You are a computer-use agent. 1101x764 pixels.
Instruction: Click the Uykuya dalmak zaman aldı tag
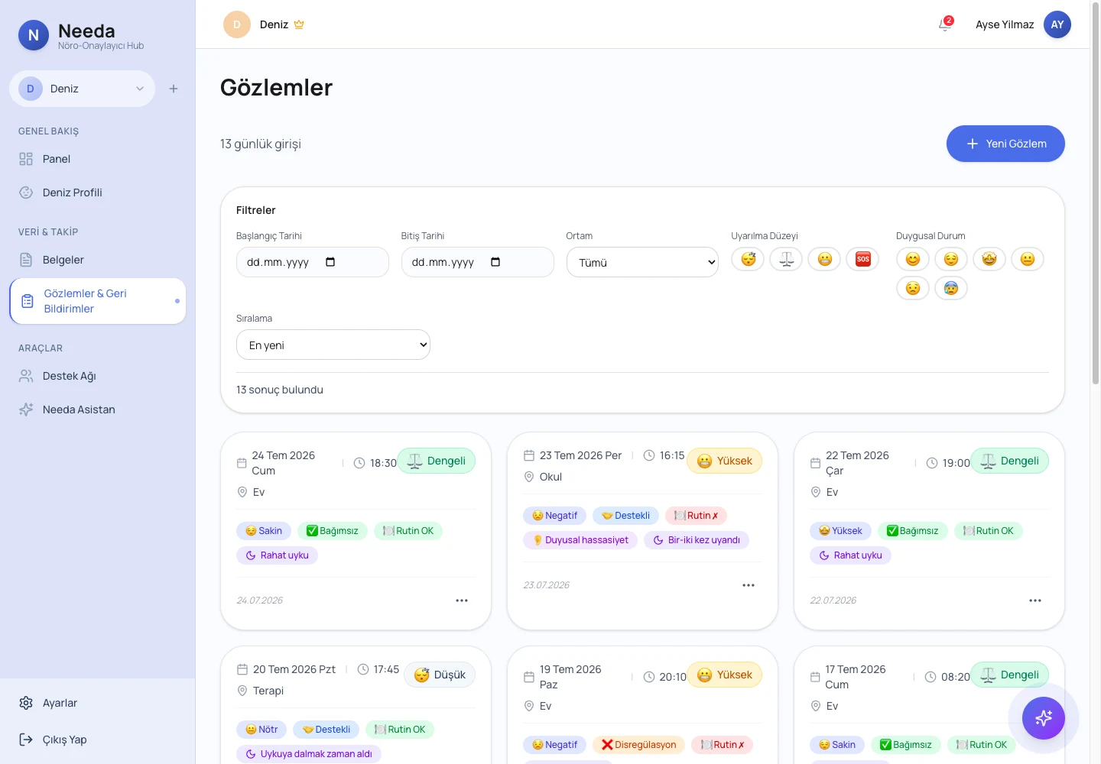coord(309,754)
